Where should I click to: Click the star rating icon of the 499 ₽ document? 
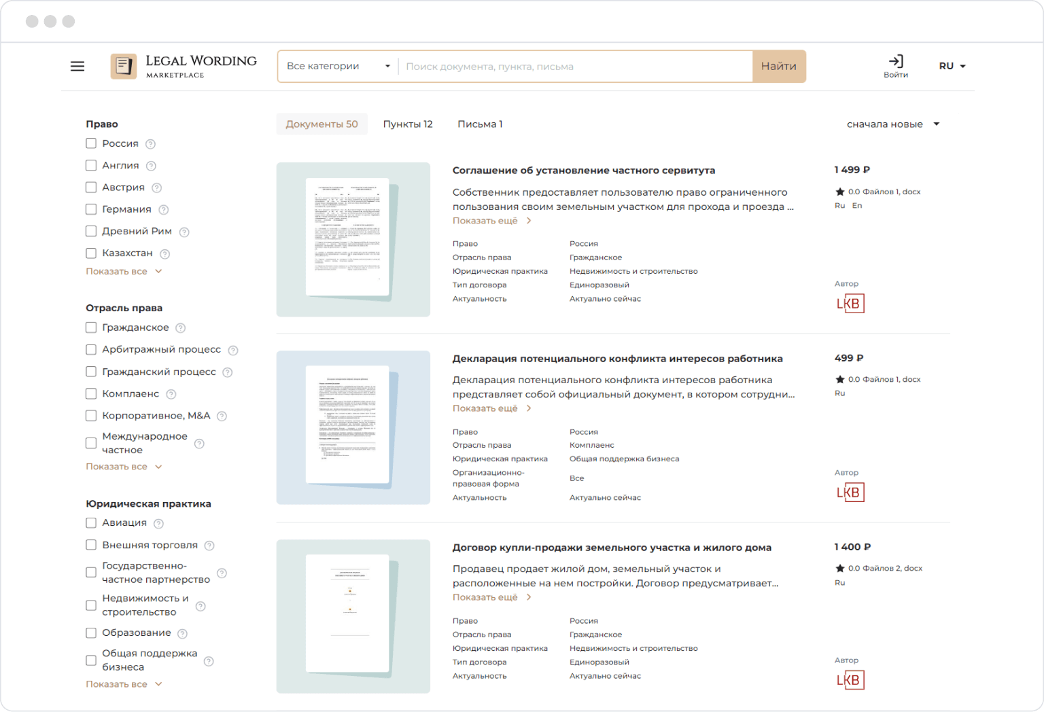[x=839, y=380]
